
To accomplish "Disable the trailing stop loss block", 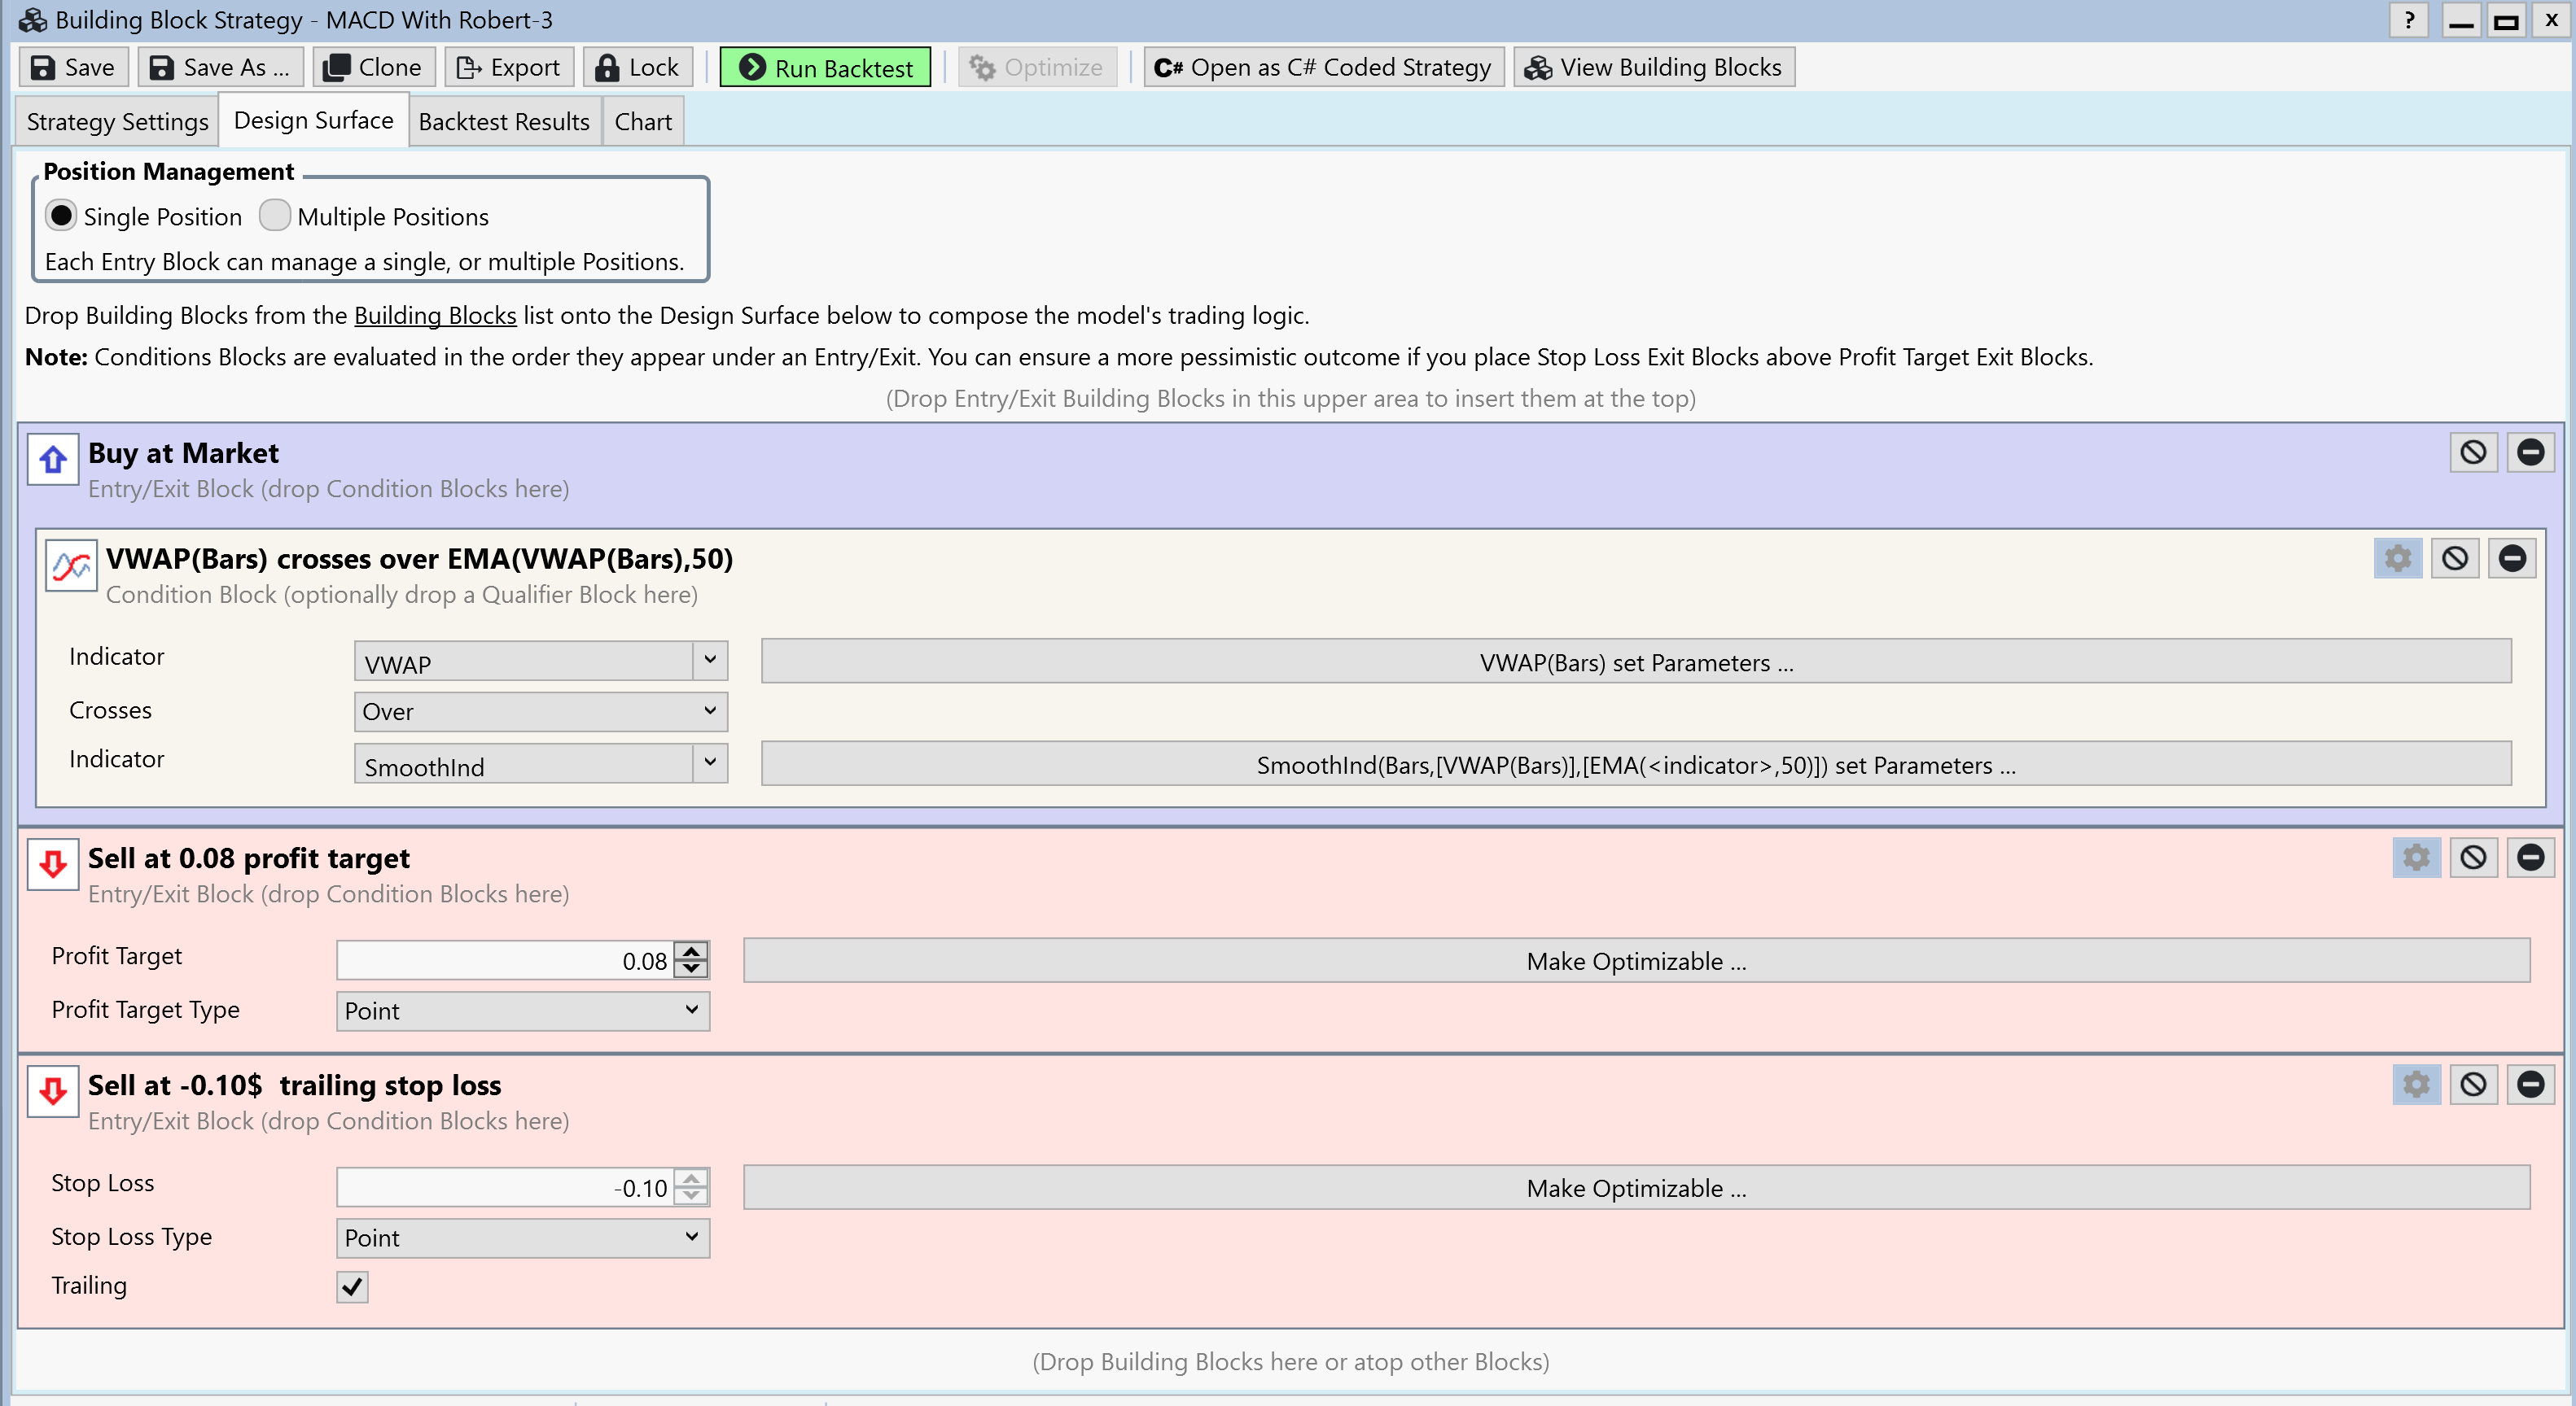I will [2473, 1085].
